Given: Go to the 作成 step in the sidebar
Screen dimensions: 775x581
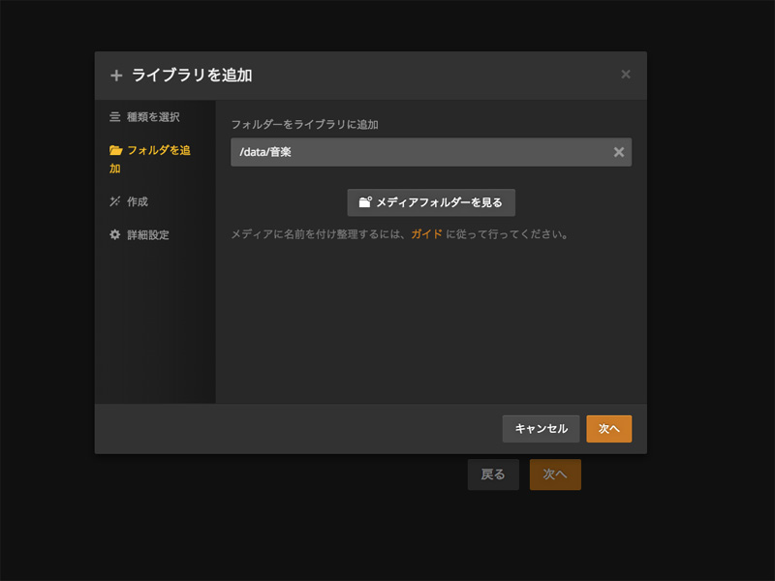Looking at the screenshot, I should [x=138, y=201].
